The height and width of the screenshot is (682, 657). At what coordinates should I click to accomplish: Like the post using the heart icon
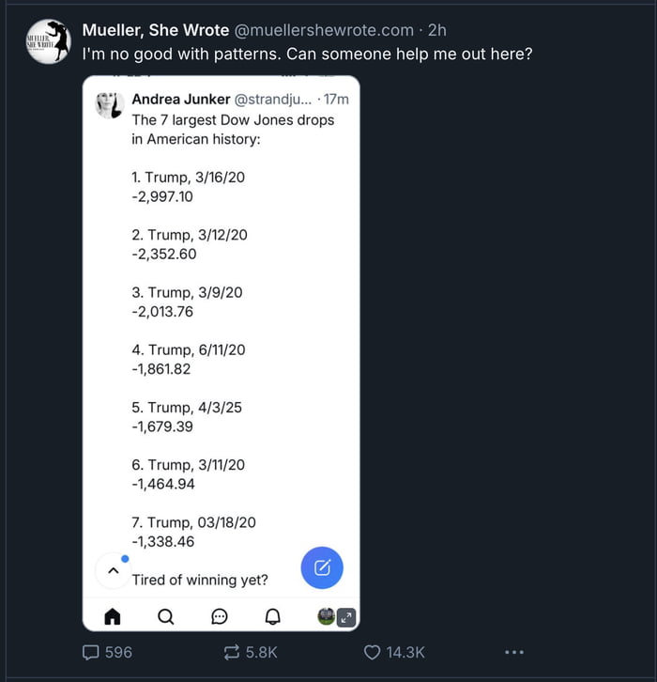tap(372, 651)
